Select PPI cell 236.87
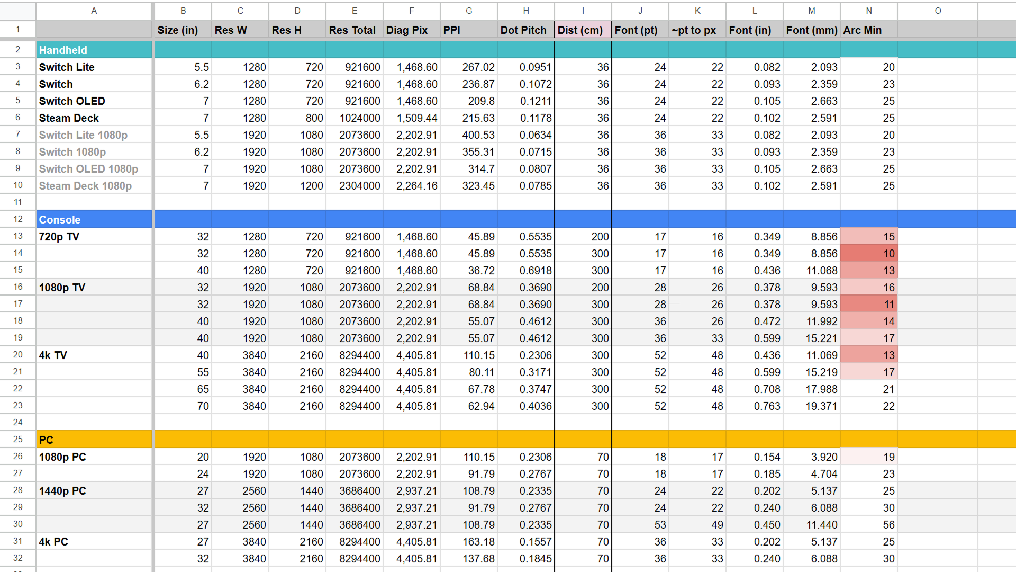The image size is (1016, 572). coord(469,84)
